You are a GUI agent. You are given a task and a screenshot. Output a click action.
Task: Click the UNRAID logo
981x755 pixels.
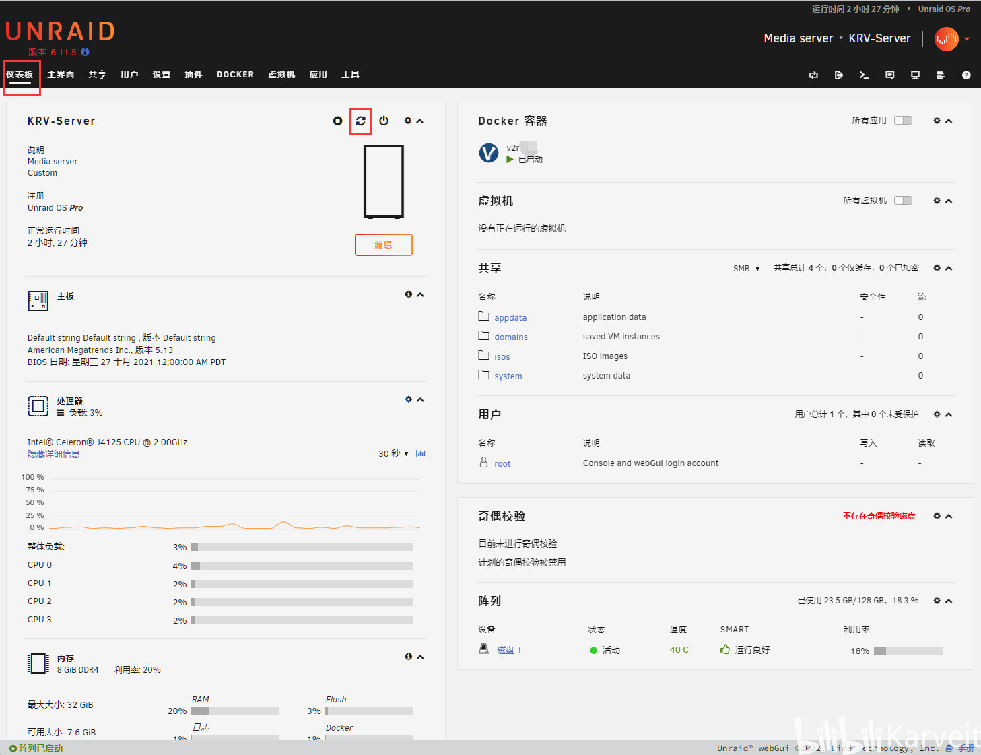(61, 31)
